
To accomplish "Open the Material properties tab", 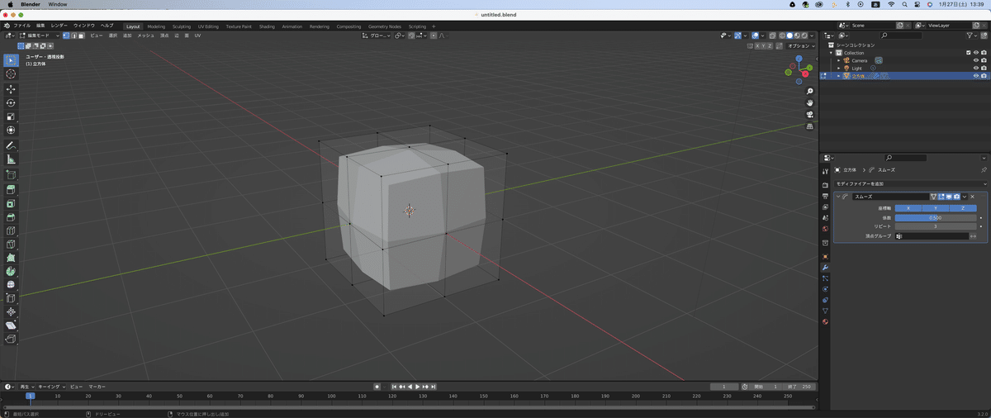I will coord(825,321).
